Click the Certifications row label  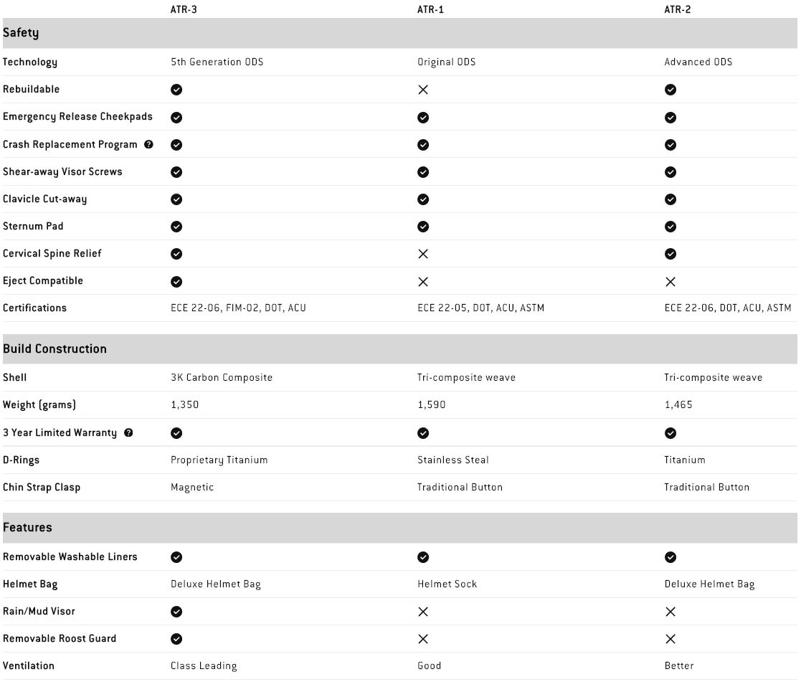[x=34, y=308]
